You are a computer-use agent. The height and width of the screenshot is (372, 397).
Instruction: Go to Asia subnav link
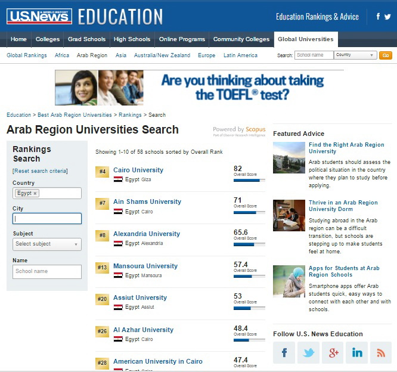121,55
